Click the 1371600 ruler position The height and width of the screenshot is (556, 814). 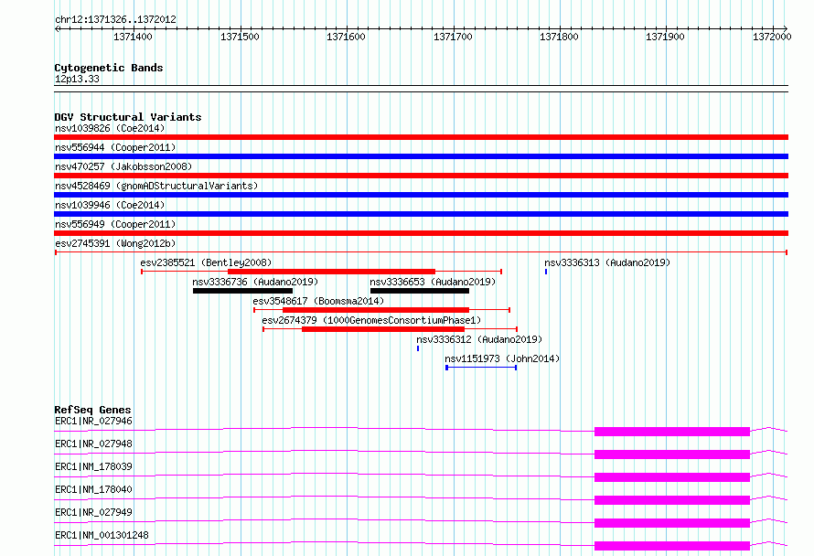click(x=346, y=37)
